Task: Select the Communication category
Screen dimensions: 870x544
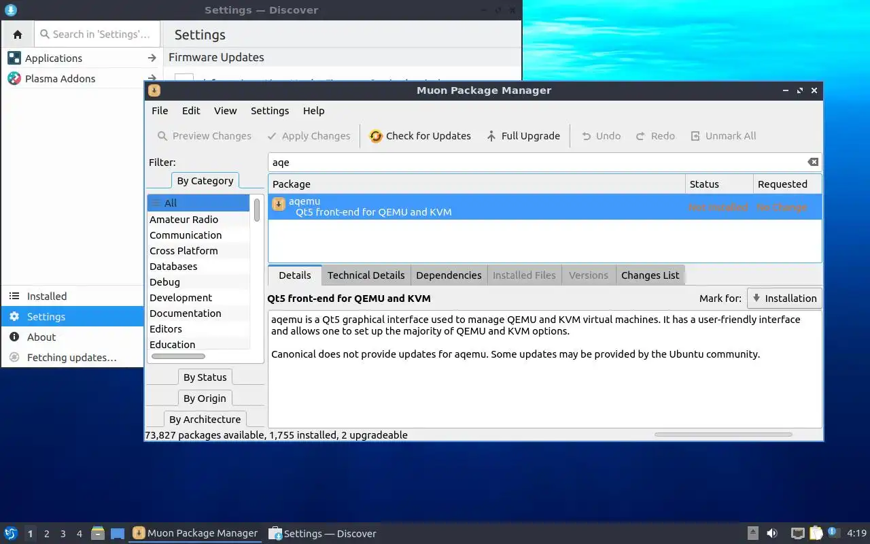Action: (198, 235)
